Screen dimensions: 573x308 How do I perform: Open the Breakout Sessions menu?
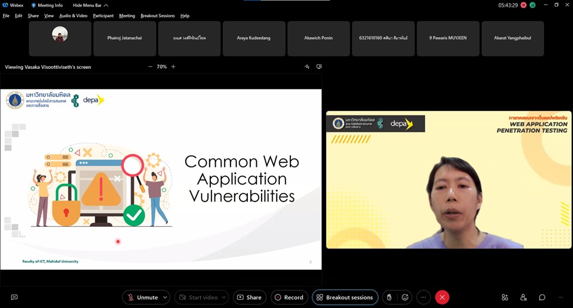[x=158, y=16]
